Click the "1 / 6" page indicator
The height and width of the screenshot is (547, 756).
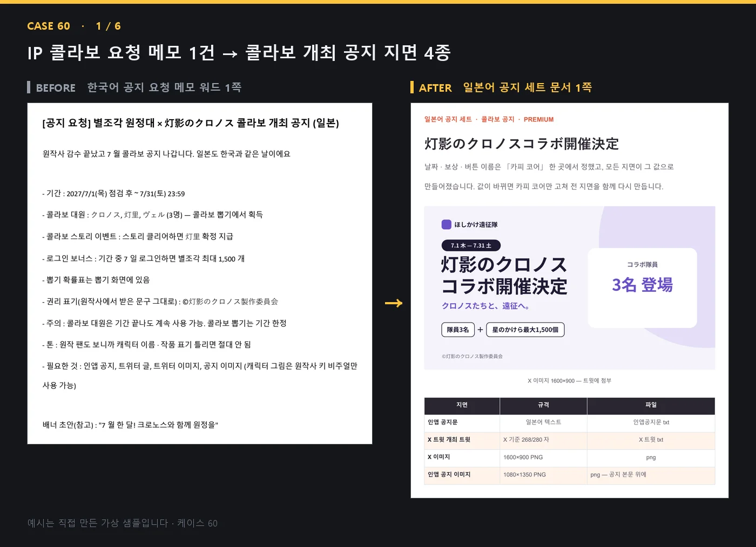[x=109, y=26]
